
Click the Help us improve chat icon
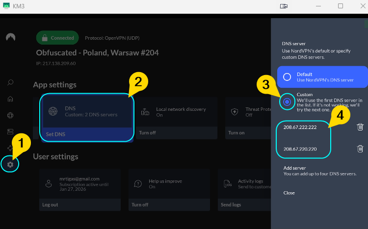[x=138, y=184]
